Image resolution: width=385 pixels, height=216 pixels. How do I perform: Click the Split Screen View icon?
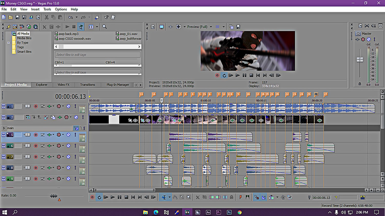(x=179, y=27)
